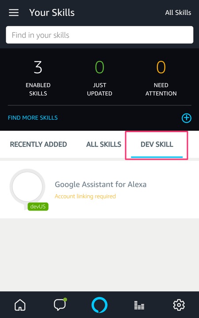
Task: Tap the Home icon in bottom bar
Action: [x=20, y=305]
